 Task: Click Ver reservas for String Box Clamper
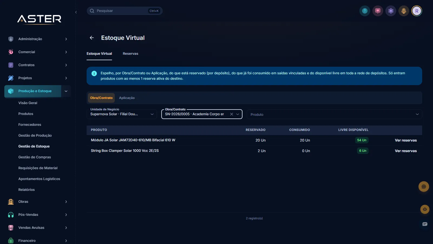(x=406, y=151)
